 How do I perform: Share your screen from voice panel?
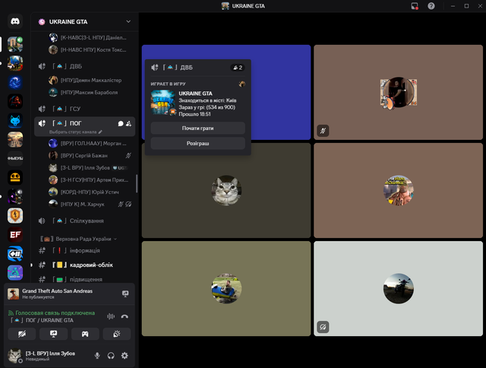pyautogui.click(x=54, y=334)
